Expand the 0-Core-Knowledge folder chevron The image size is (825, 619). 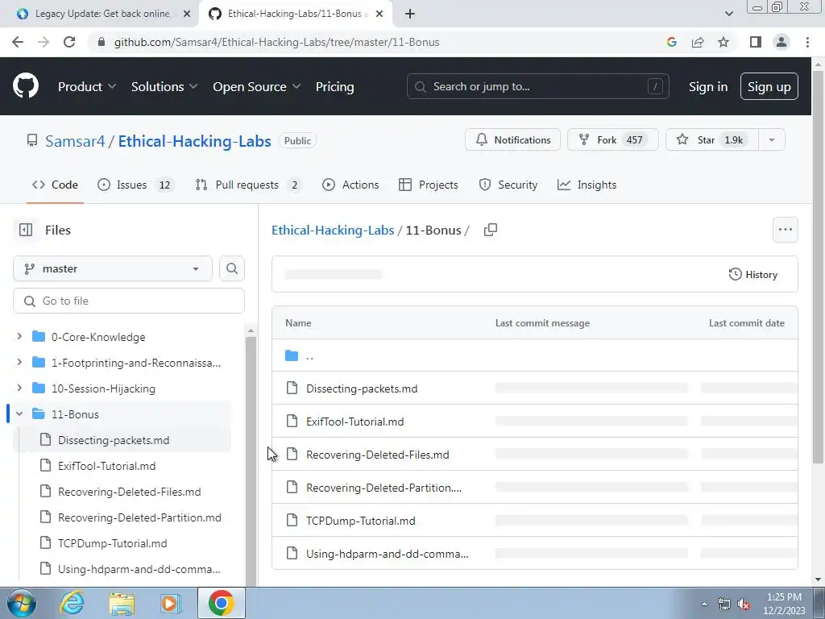click(x=19, y=336)
